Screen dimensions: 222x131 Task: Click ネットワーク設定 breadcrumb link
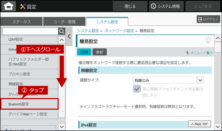click(119, 31)
